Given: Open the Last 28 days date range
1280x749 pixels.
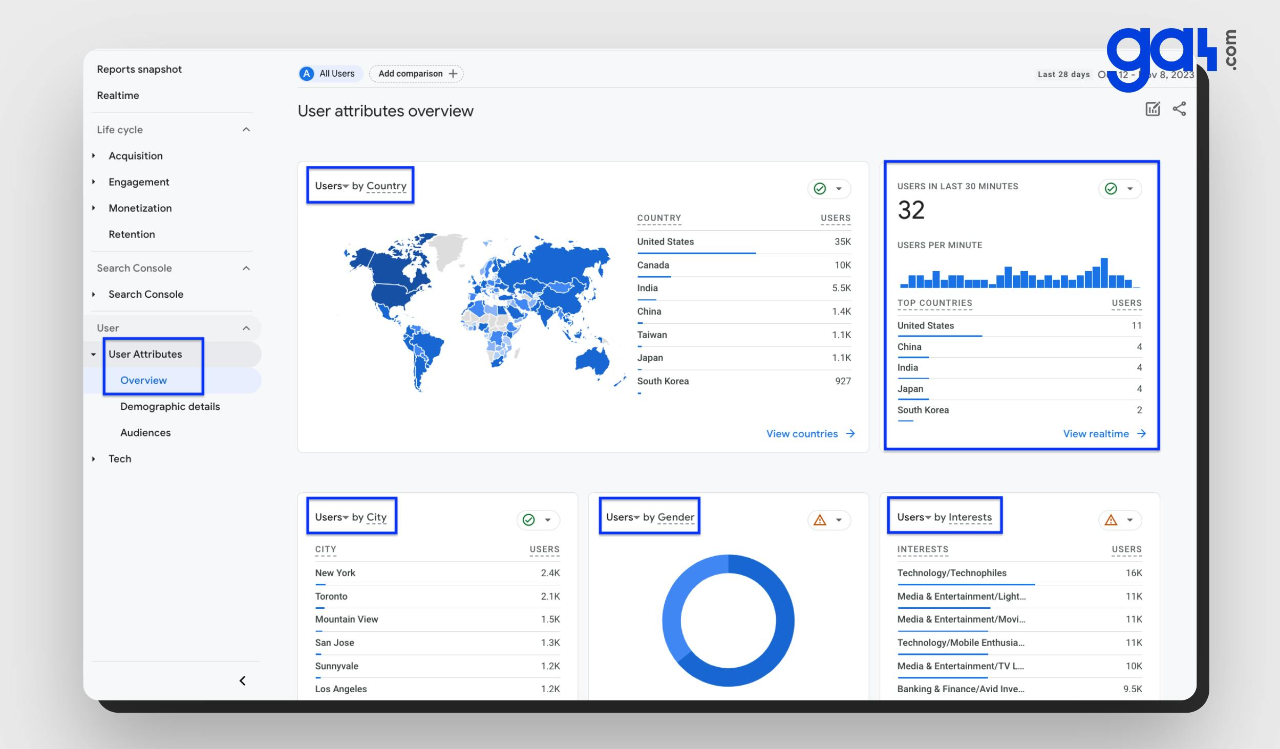Looking at the screenshot, I should coord(1064,74).
